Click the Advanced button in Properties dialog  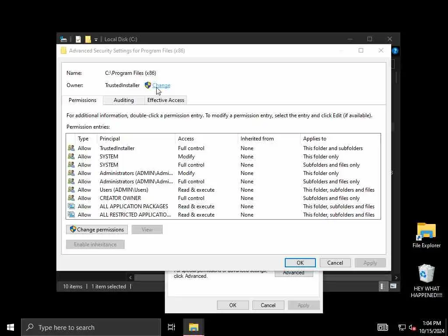(294, 273)
